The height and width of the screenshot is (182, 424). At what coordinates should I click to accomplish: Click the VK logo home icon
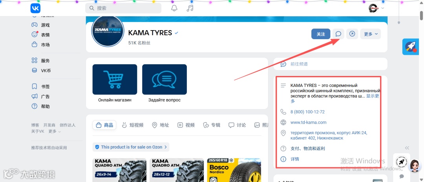(35, 8)
